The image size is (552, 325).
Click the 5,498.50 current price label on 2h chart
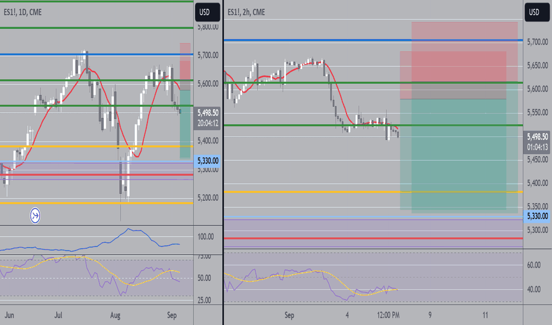point(537,142)
